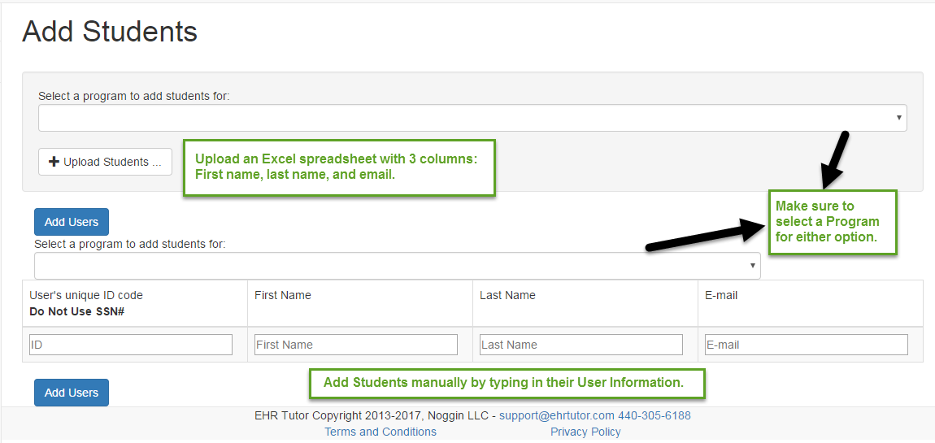Click the Add Users button above the table

72,222
